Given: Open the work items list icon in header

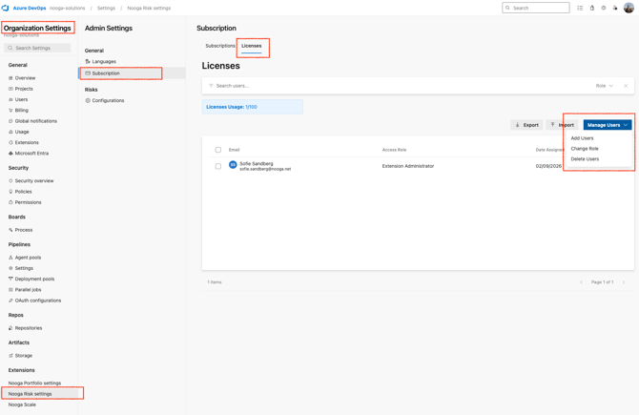Looking at the screenshot, I should point(580,8).
